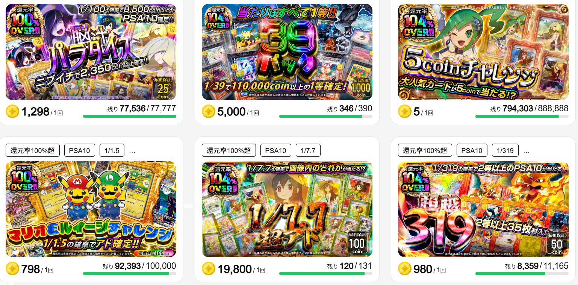This screenshot has width=578, height=285.
Task: Click 還元率100%超 tag above Mario banner
Action: (33, 150)
